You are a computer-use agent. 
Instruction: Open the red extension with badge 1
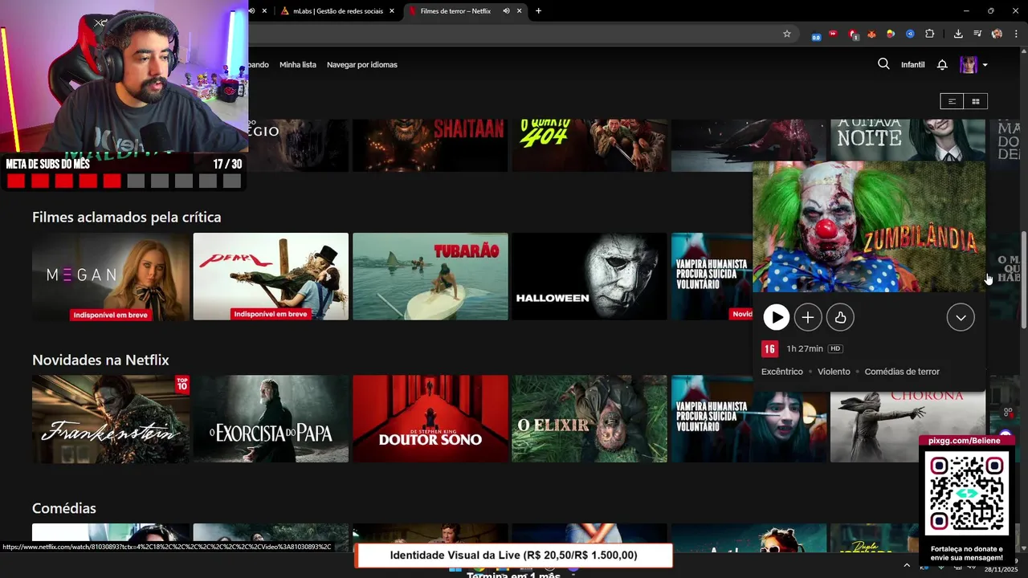tap(853, 34)
